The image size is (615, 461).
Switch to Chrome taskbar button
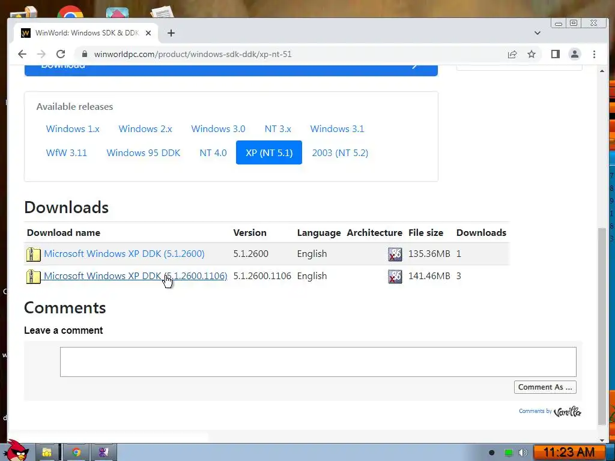76,453
